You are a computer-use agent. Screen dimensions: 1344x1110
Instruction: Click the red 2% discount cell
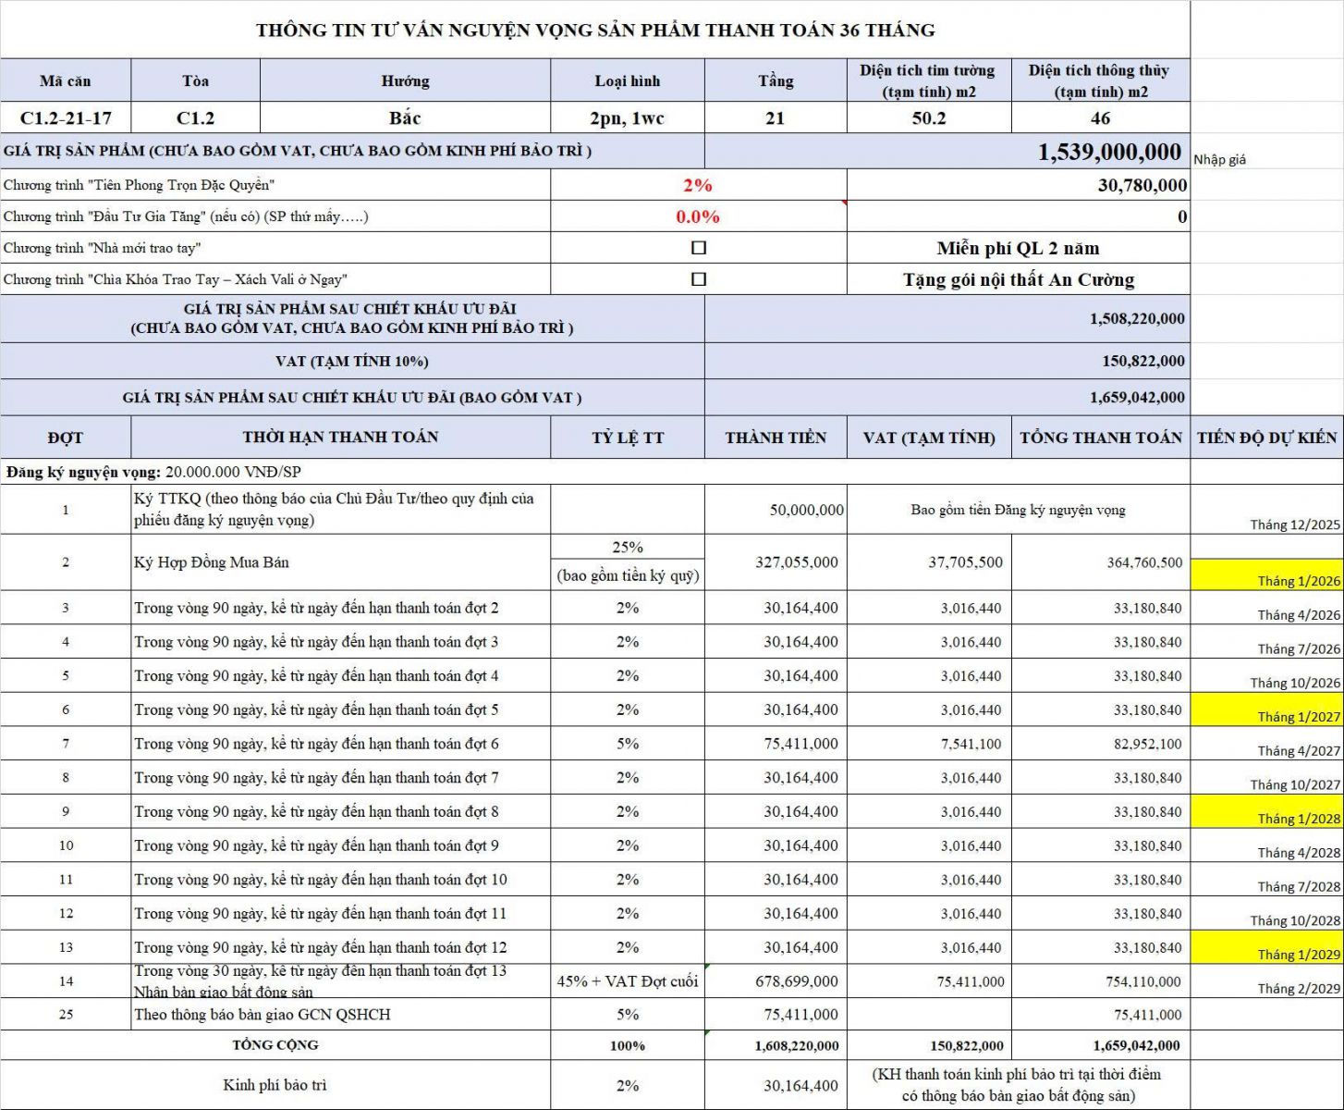(698, 185)
